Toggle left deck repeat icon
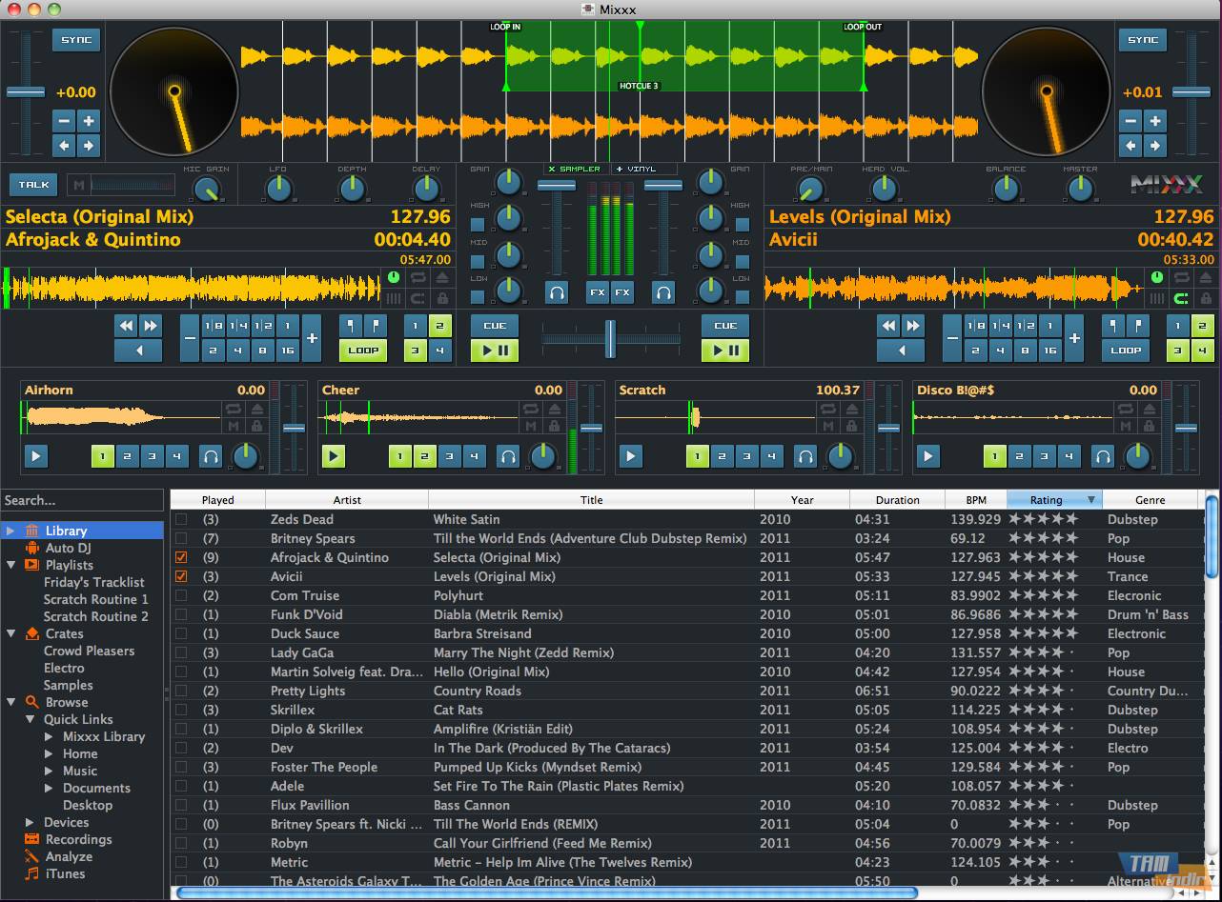 pos(418,277)
